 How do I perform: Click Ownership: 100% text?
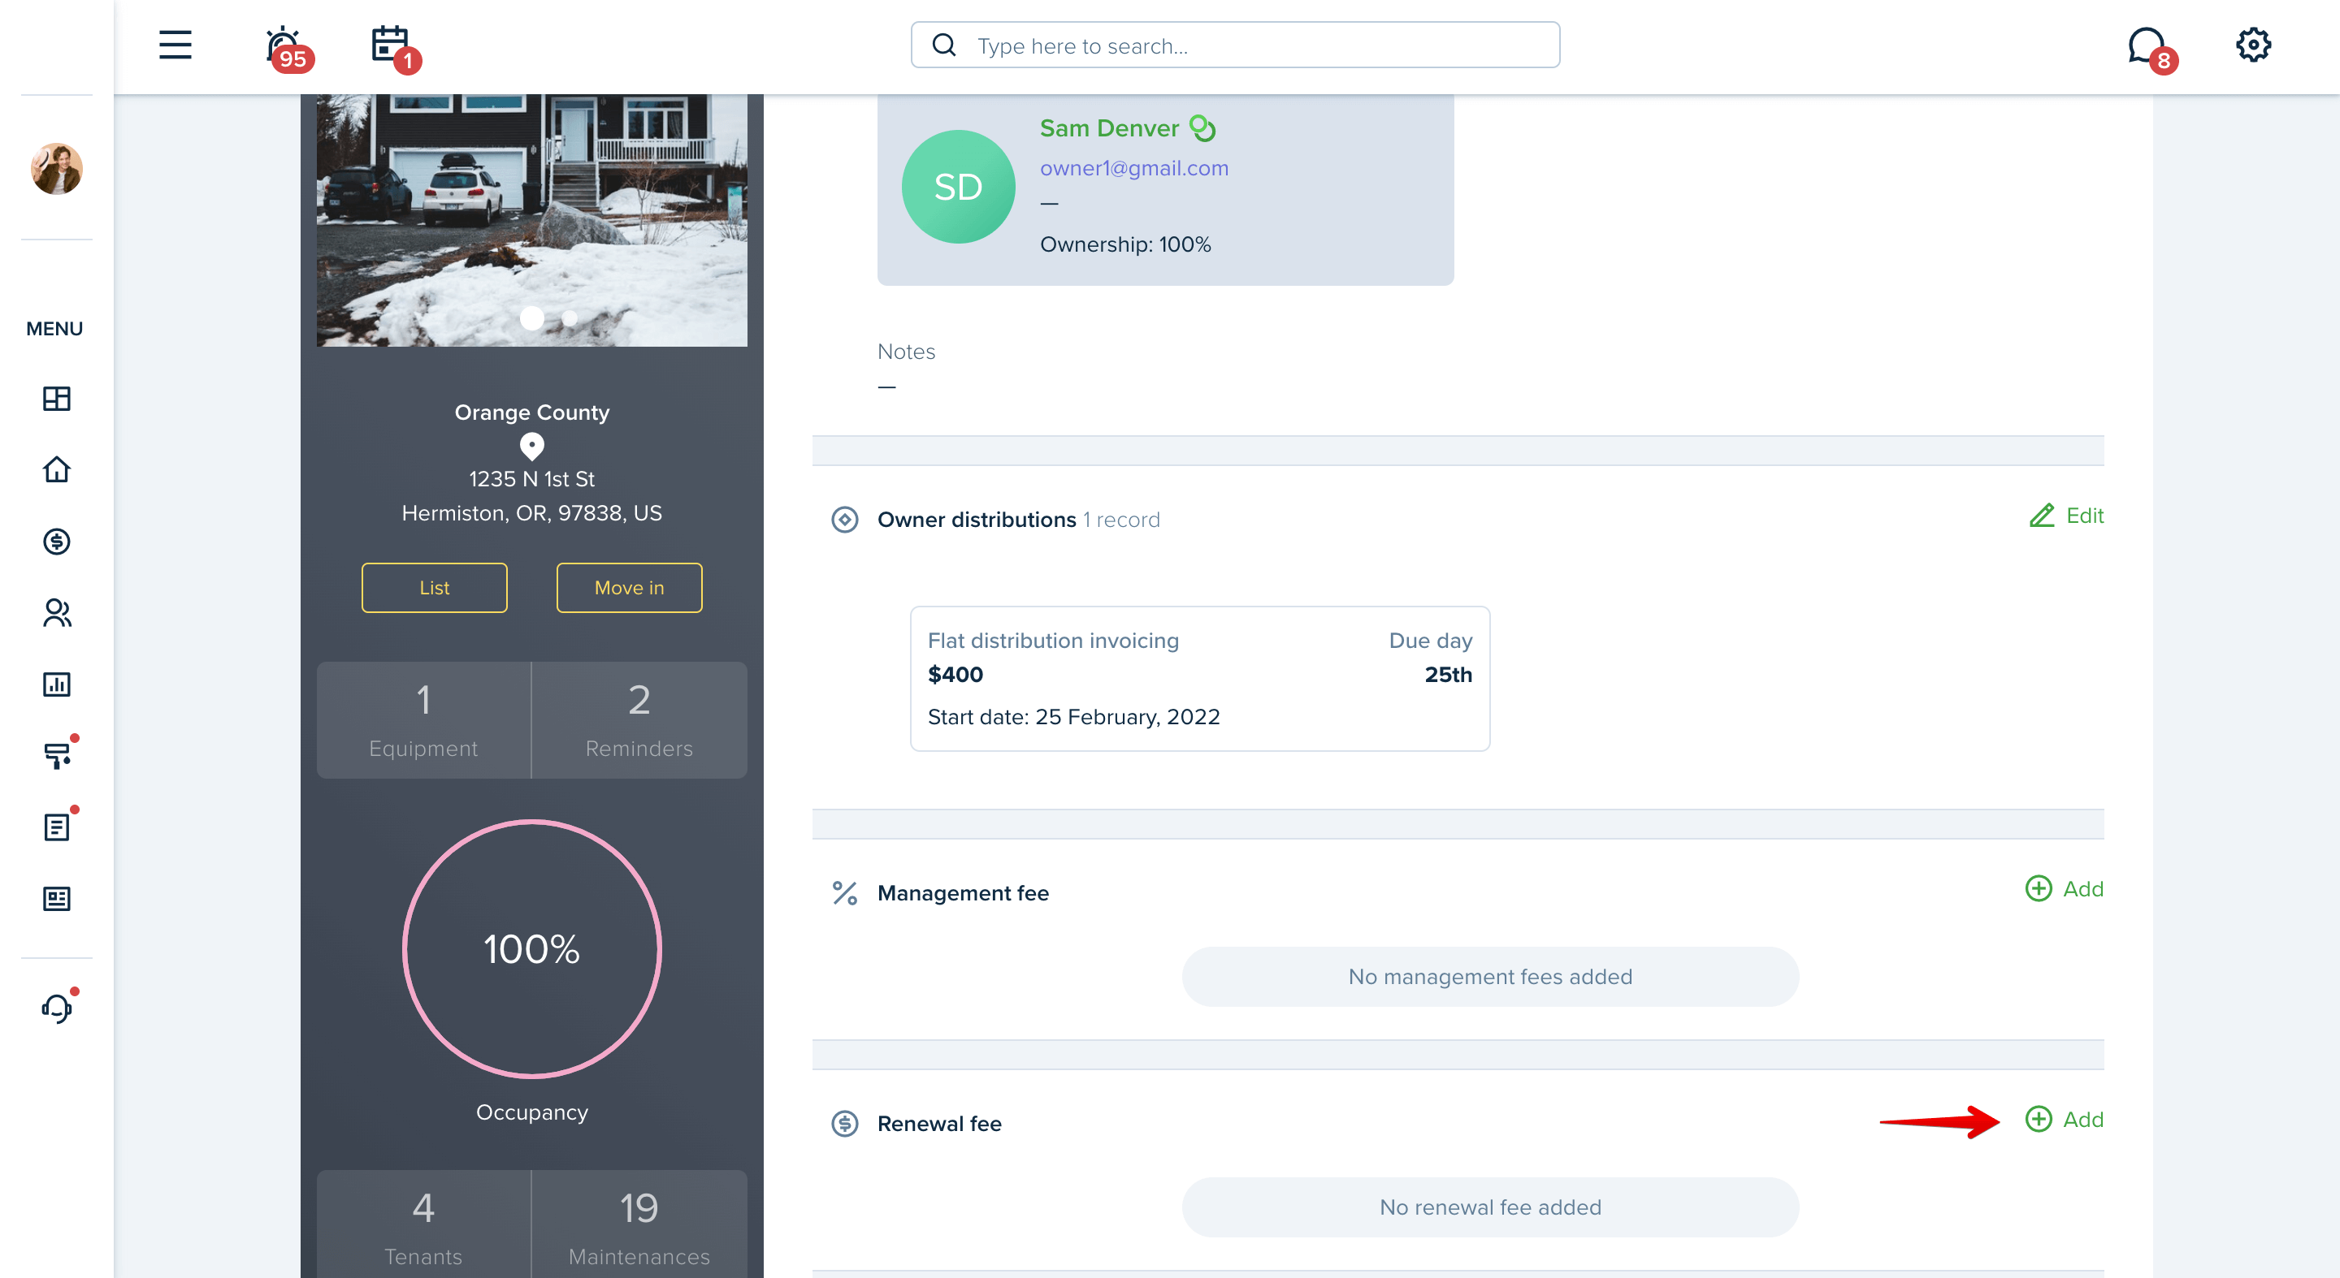(1124, 244)
